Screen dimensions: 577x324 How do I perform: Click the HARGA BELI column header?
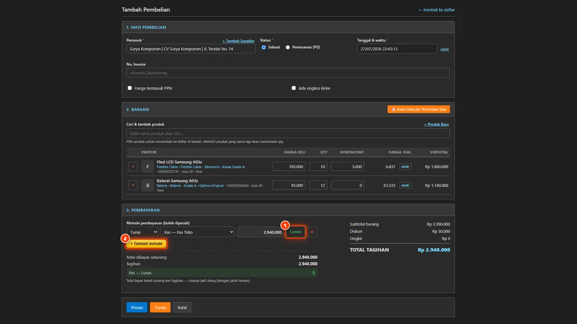pos(294,152)
